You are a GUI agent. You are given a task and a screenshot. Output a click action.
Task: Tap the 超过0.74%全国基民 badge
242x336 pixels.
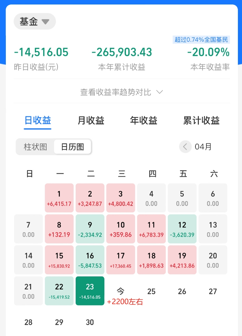201,40
